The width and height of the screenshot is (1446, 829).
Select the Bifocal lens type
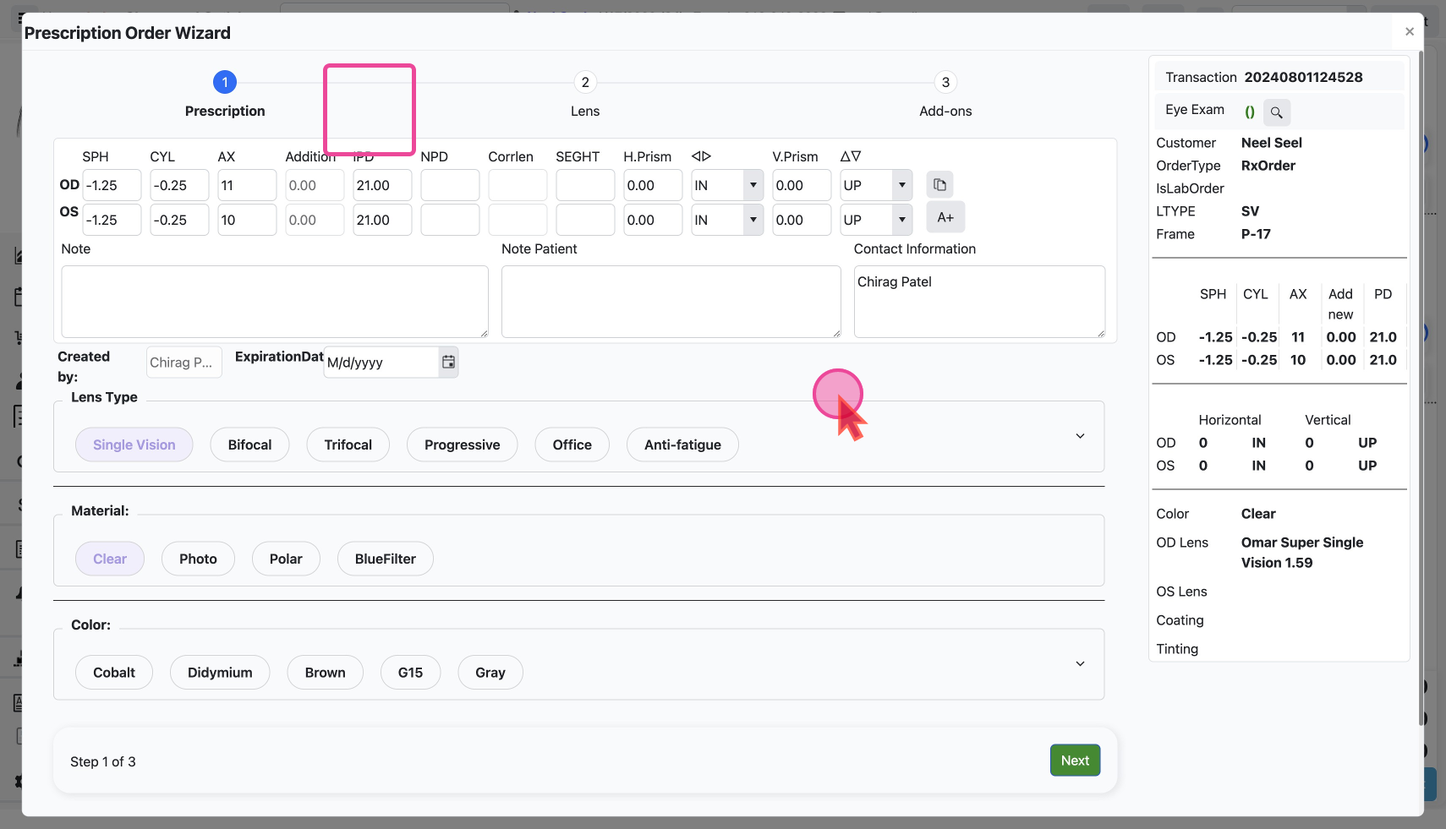pos(249,445)
